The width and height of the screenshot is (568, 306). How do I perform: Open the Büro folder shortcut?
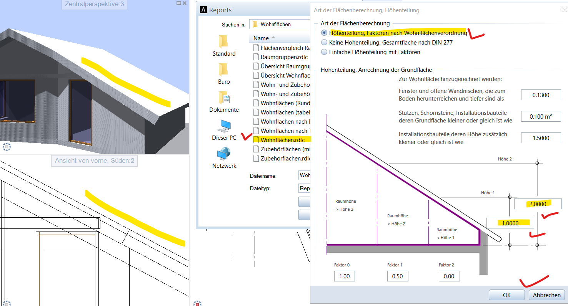pos(224,73)
